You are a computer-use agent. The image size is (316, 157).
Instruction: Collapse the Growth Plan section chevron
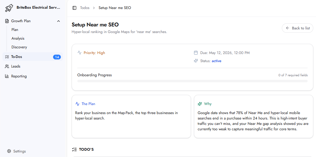click(58, 21)
